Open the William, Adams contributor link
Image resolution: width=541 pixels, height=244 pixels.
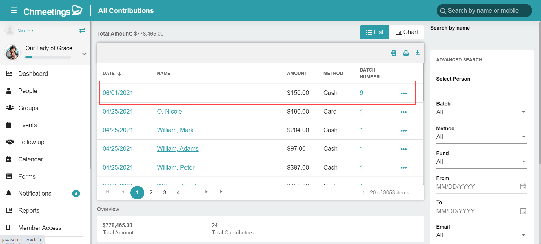(178, 149)
